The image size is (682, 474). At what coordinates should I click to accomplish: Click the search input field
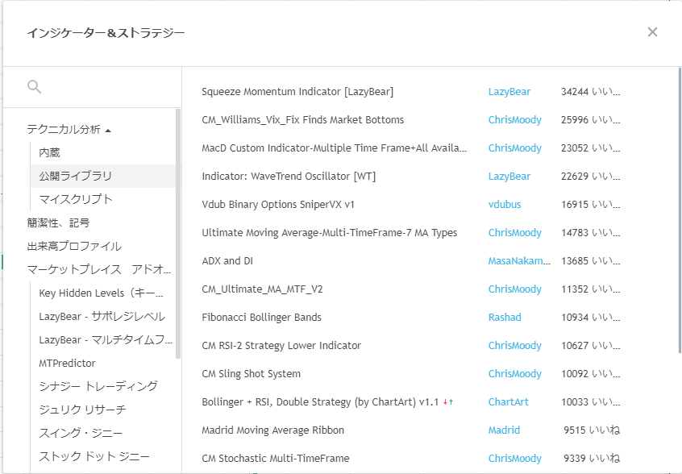(105, 87)
